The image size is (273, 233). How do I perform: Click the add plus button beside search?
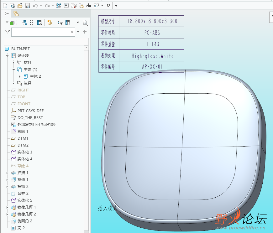[85, 32]
